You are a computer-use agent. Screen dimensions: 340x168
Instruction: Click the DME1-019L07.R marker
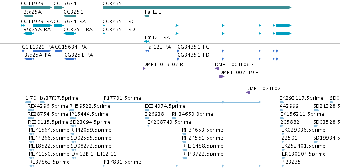click(x=144, y=69)
